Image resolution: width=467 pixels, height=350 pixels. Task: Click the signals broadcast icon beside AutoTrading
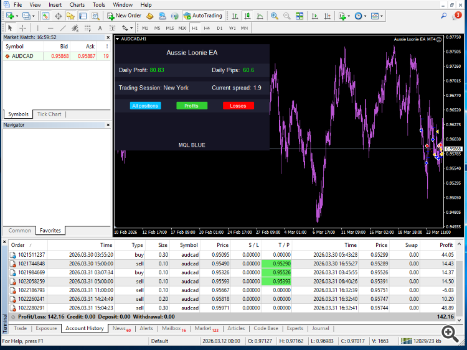click(175, 16)
